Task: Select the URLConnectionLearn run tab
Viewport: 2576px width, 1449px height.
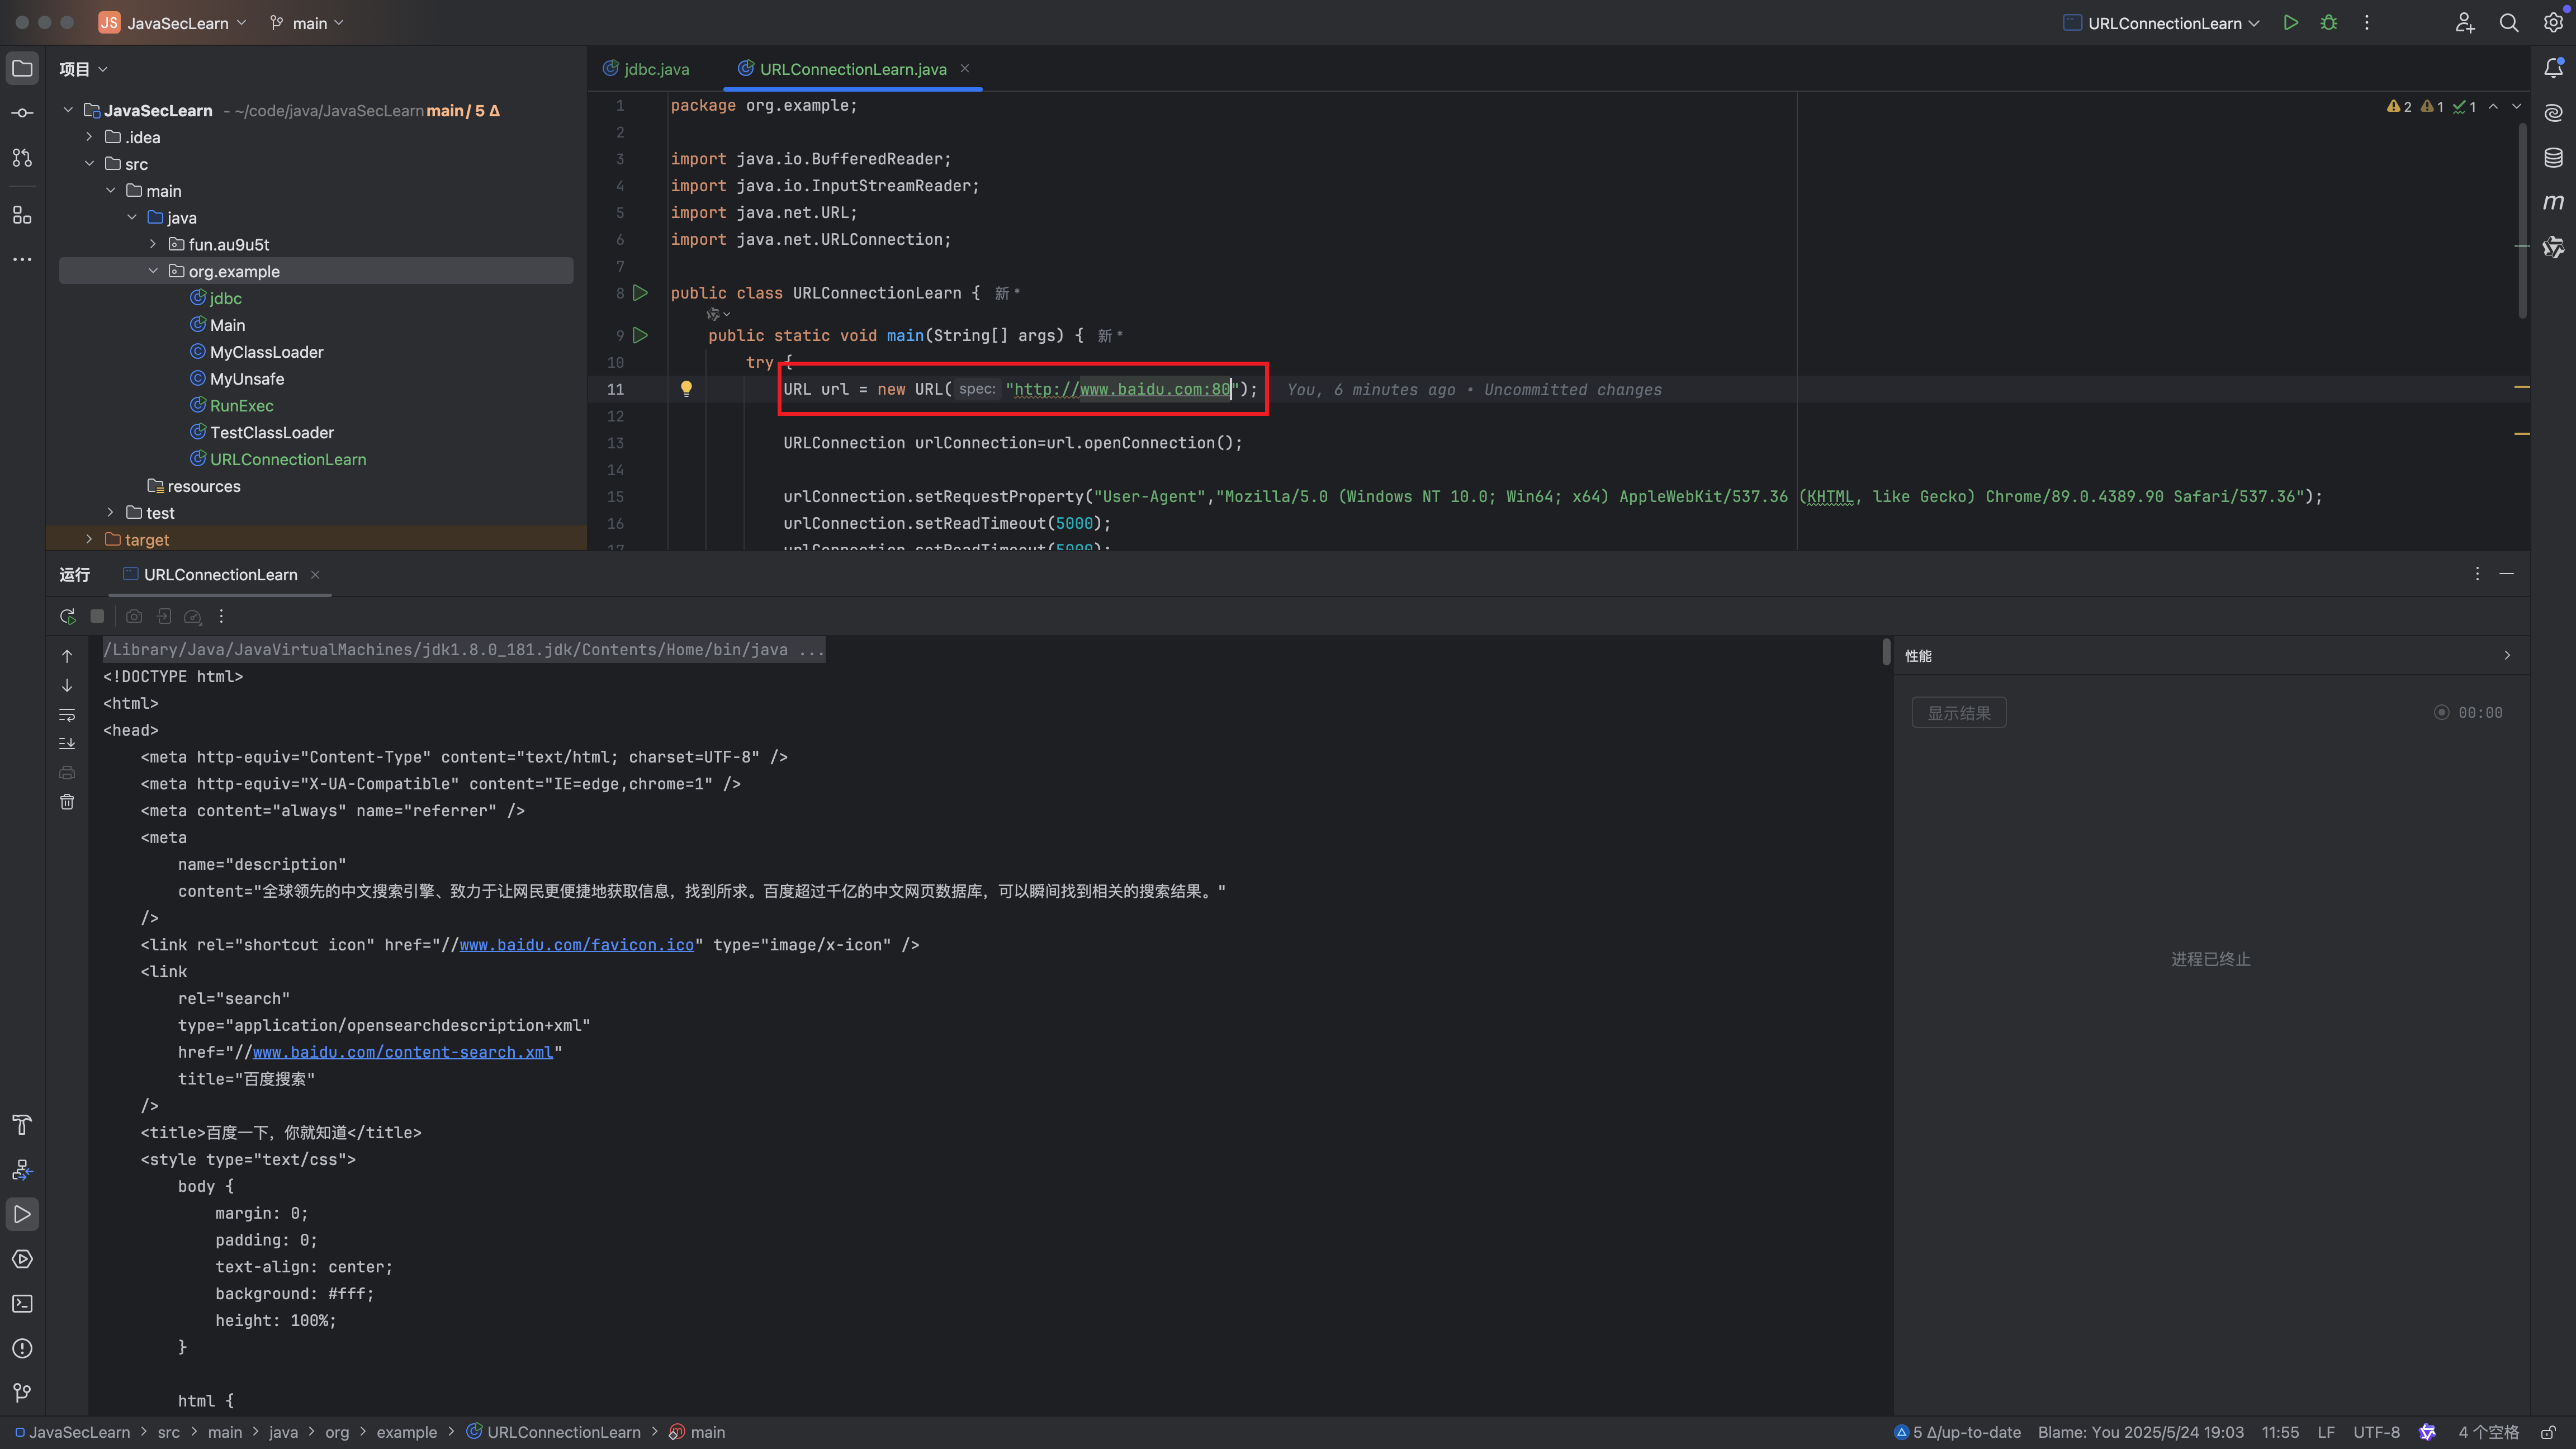Action: (220, 574)
